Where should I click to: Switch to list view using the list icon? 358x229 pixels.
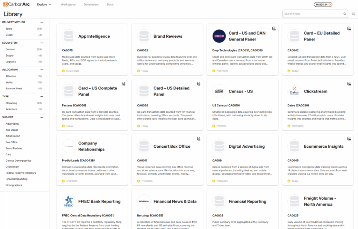coord(353,14)
